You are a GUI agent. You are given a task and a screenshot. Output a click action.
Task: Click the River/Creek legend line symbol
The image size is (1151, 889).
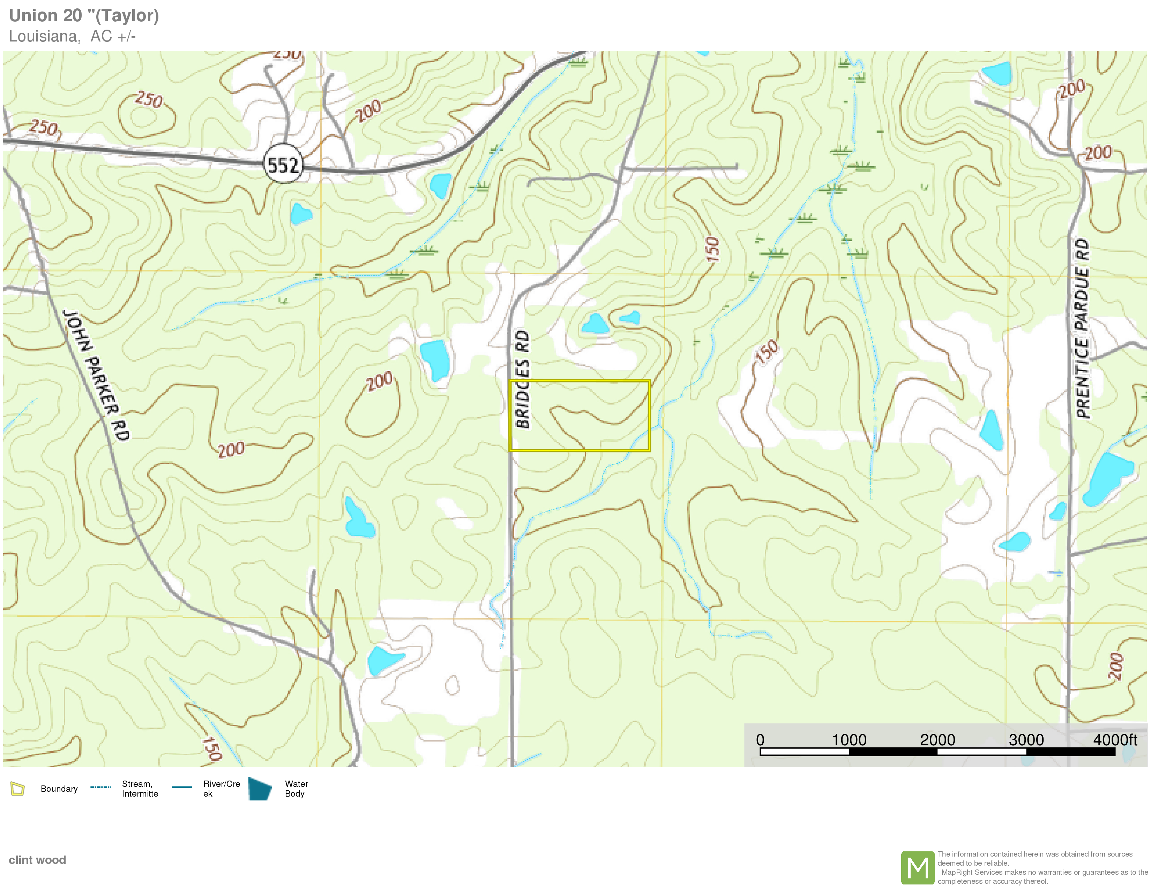point(182,787)
